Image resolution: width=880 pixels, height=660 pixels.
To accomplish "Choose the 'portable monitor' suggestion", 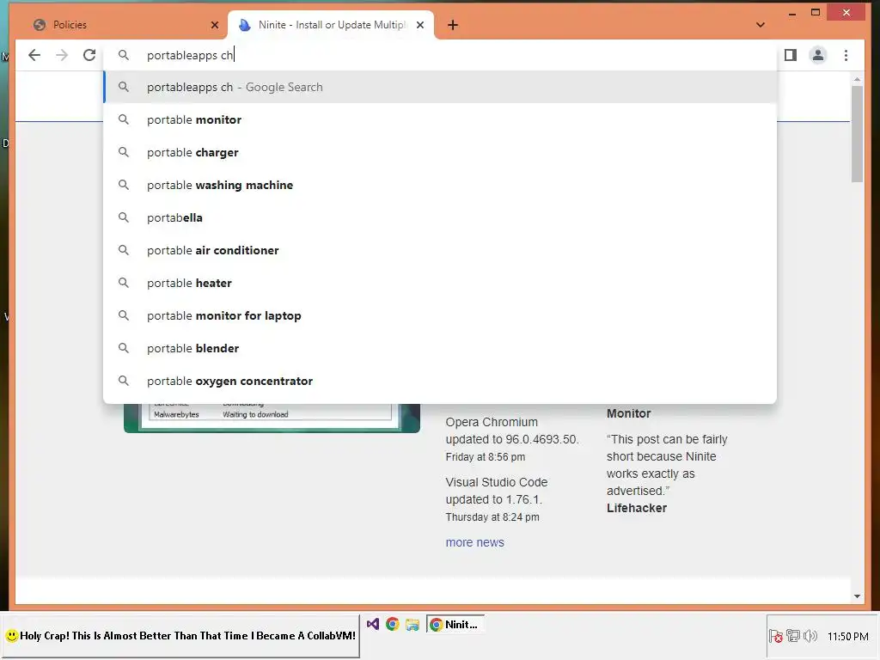I will coord(441,119).
